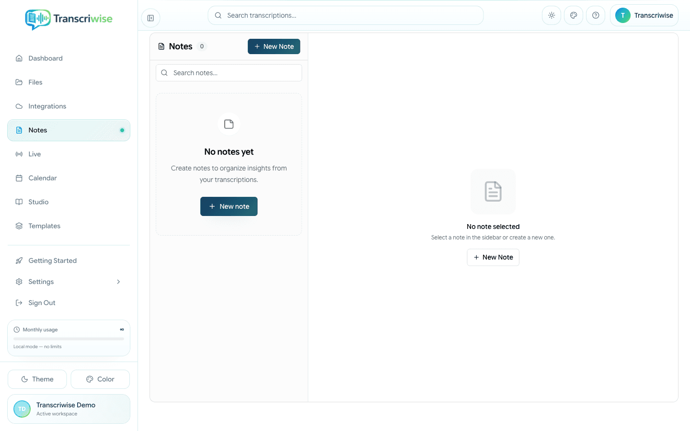Image resolution: width=690 pixels, height=431 pixels.
Task: Click the Notes panel document icon
Action: [161, 46]
